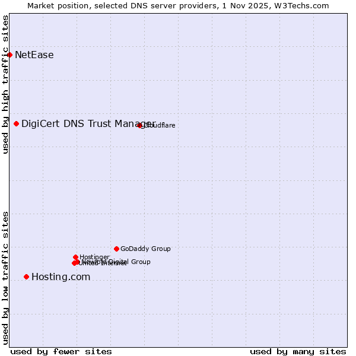The height and width of the screenshot is (356, 356).
Task: Click the NetEase text label
Action: point(34,55)
